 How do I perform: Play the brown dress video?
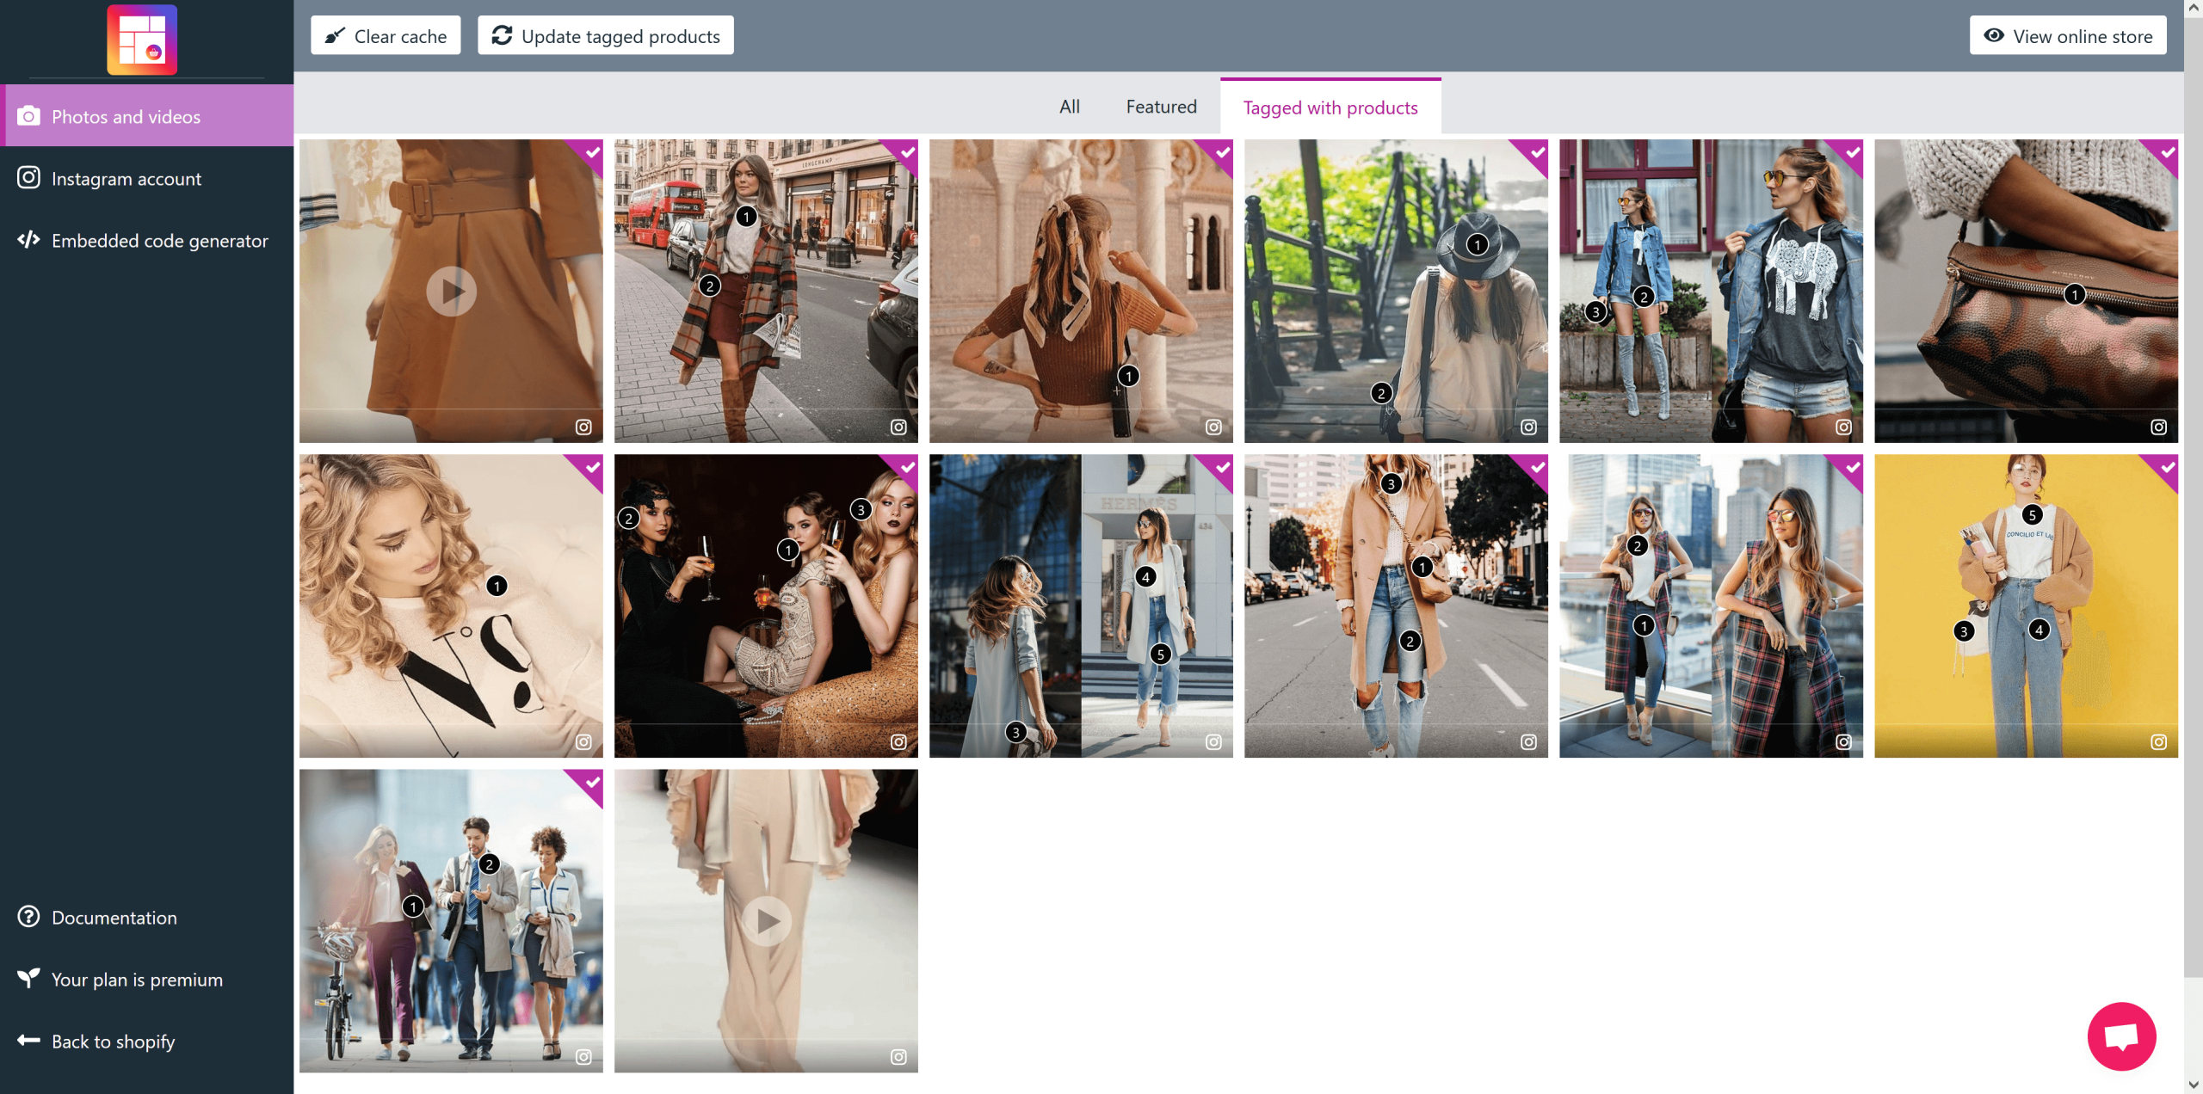click(x=451, y=292)
